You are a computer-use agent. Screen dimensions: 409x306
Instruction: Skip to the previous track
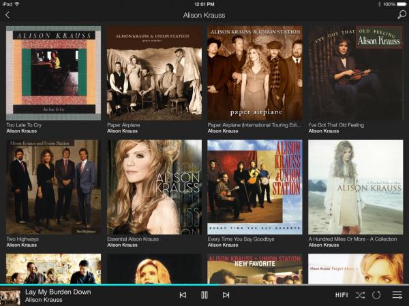(183, 295)
